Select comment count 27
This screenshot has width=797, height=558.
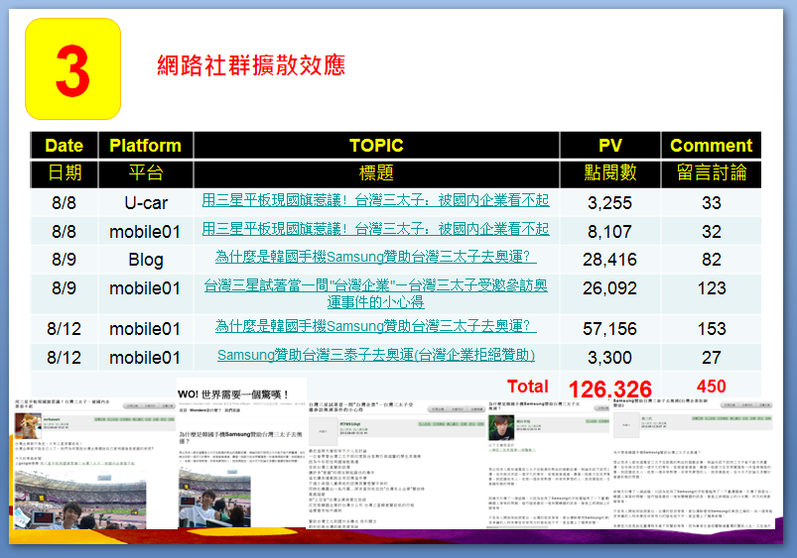click(x=711, y=358)
